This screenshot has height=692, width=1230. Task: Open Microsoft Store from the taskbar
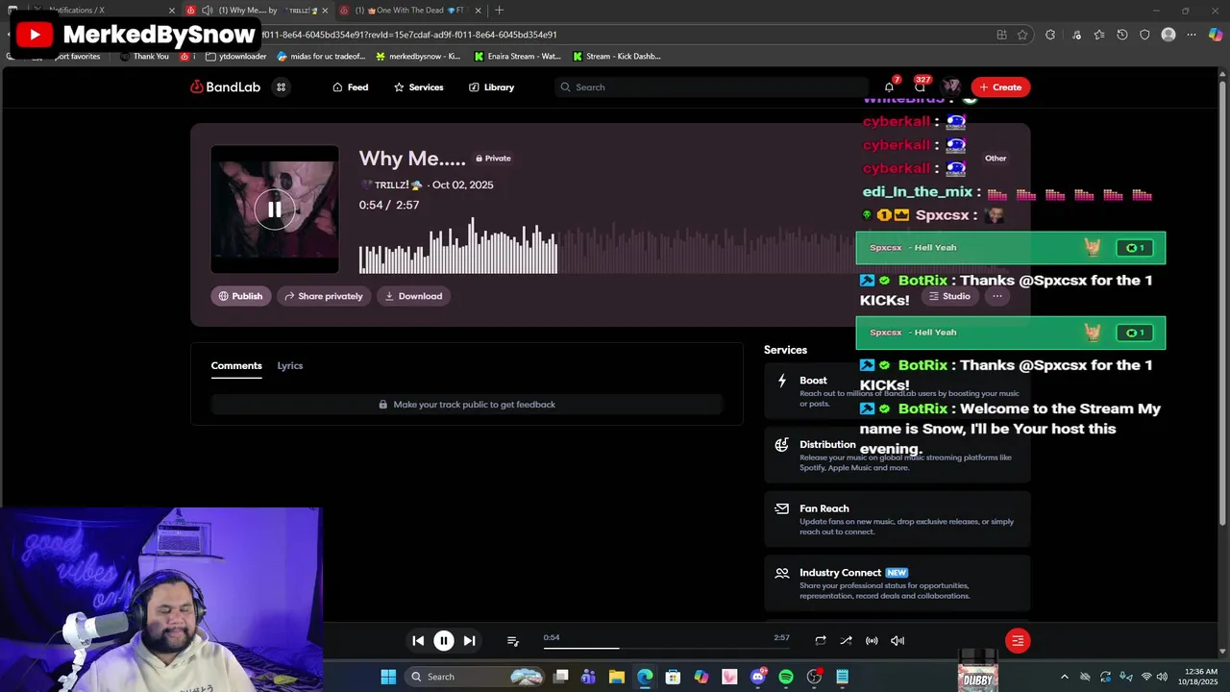click(x=673, y=677)
